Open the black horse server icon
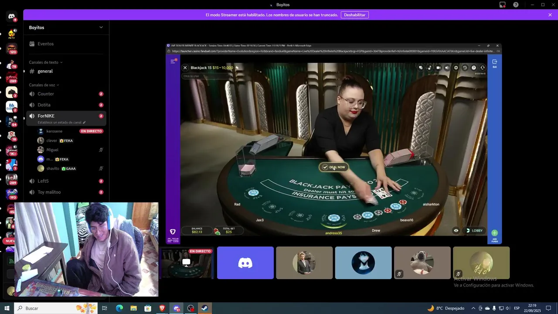This screenshot has height=314, width=558. point(12,92)
